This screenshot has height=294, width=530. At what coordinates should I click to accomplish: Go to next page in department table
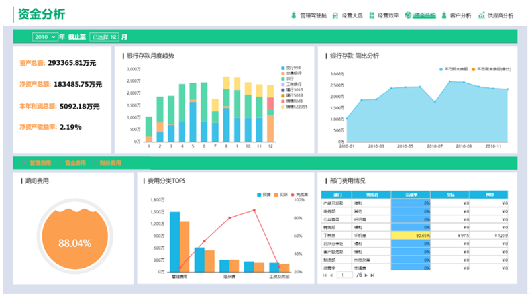coord(366,275)
